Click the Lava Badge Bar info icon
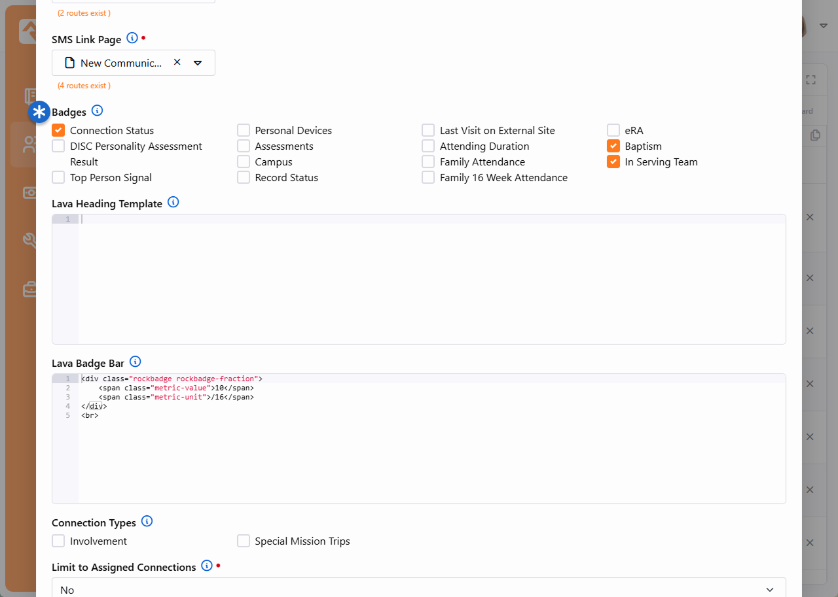This screenshot has width=838, height=597. tap(135, 362)
